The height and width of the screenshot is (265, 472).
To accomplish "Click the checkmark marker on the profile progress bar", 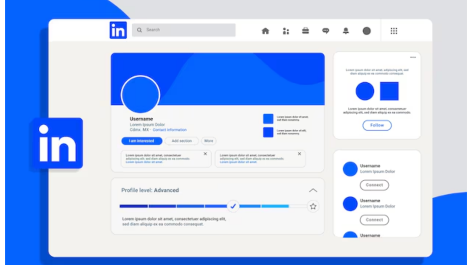I will [x=233, y=206].
